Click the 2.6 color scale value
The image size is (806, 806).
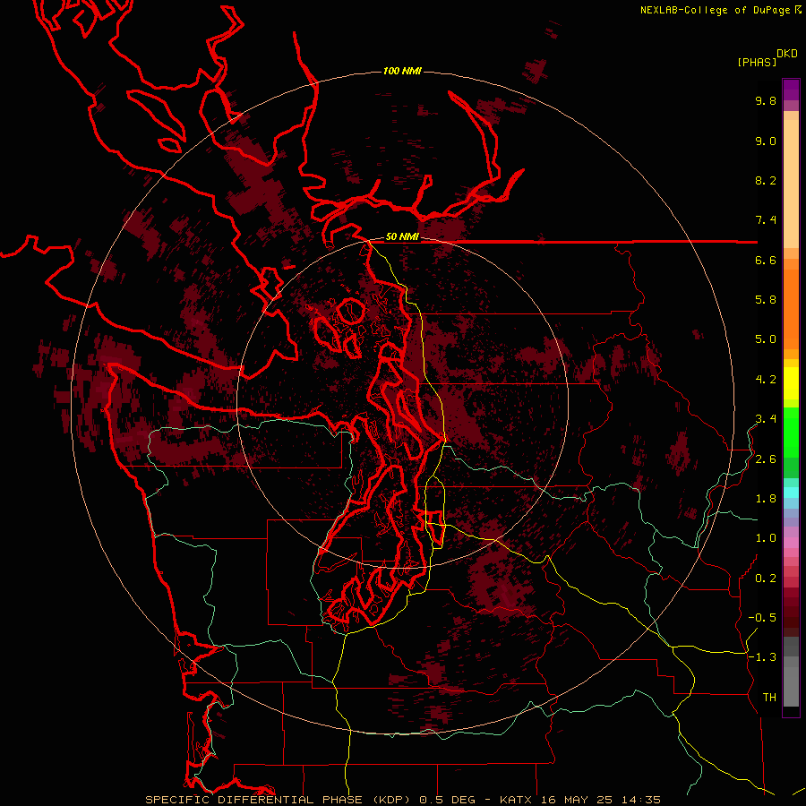click(x=766, y=459)
